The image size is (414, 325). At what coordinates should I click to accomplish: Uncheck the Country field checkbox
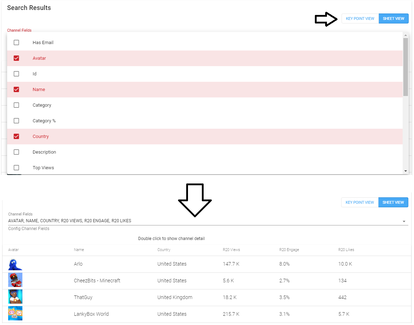16,136
